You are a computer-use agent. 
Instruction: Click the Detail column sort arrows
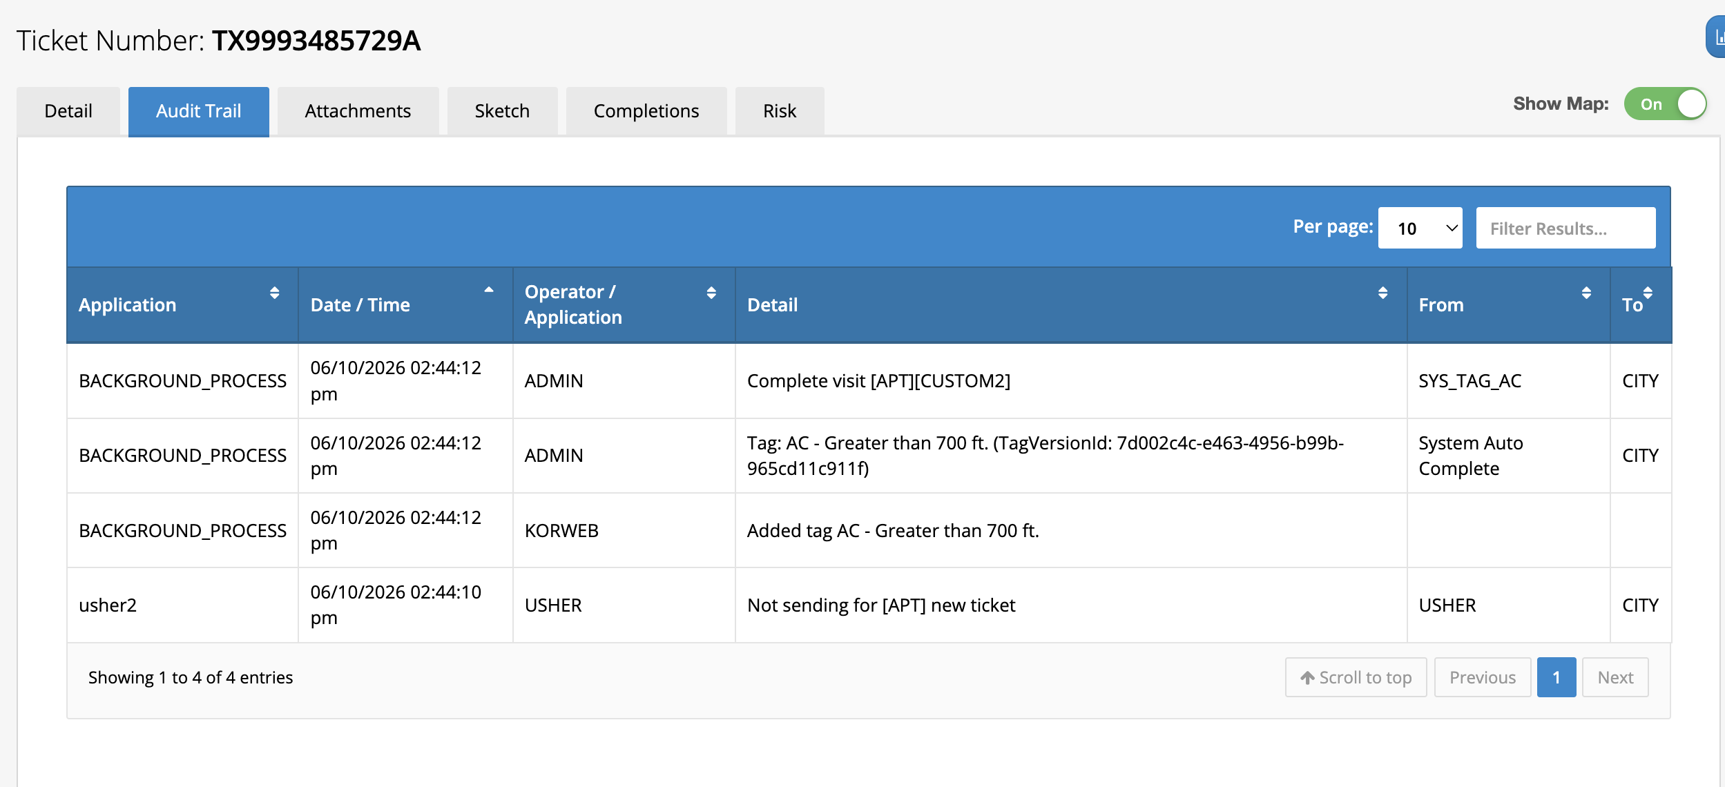1382,293
